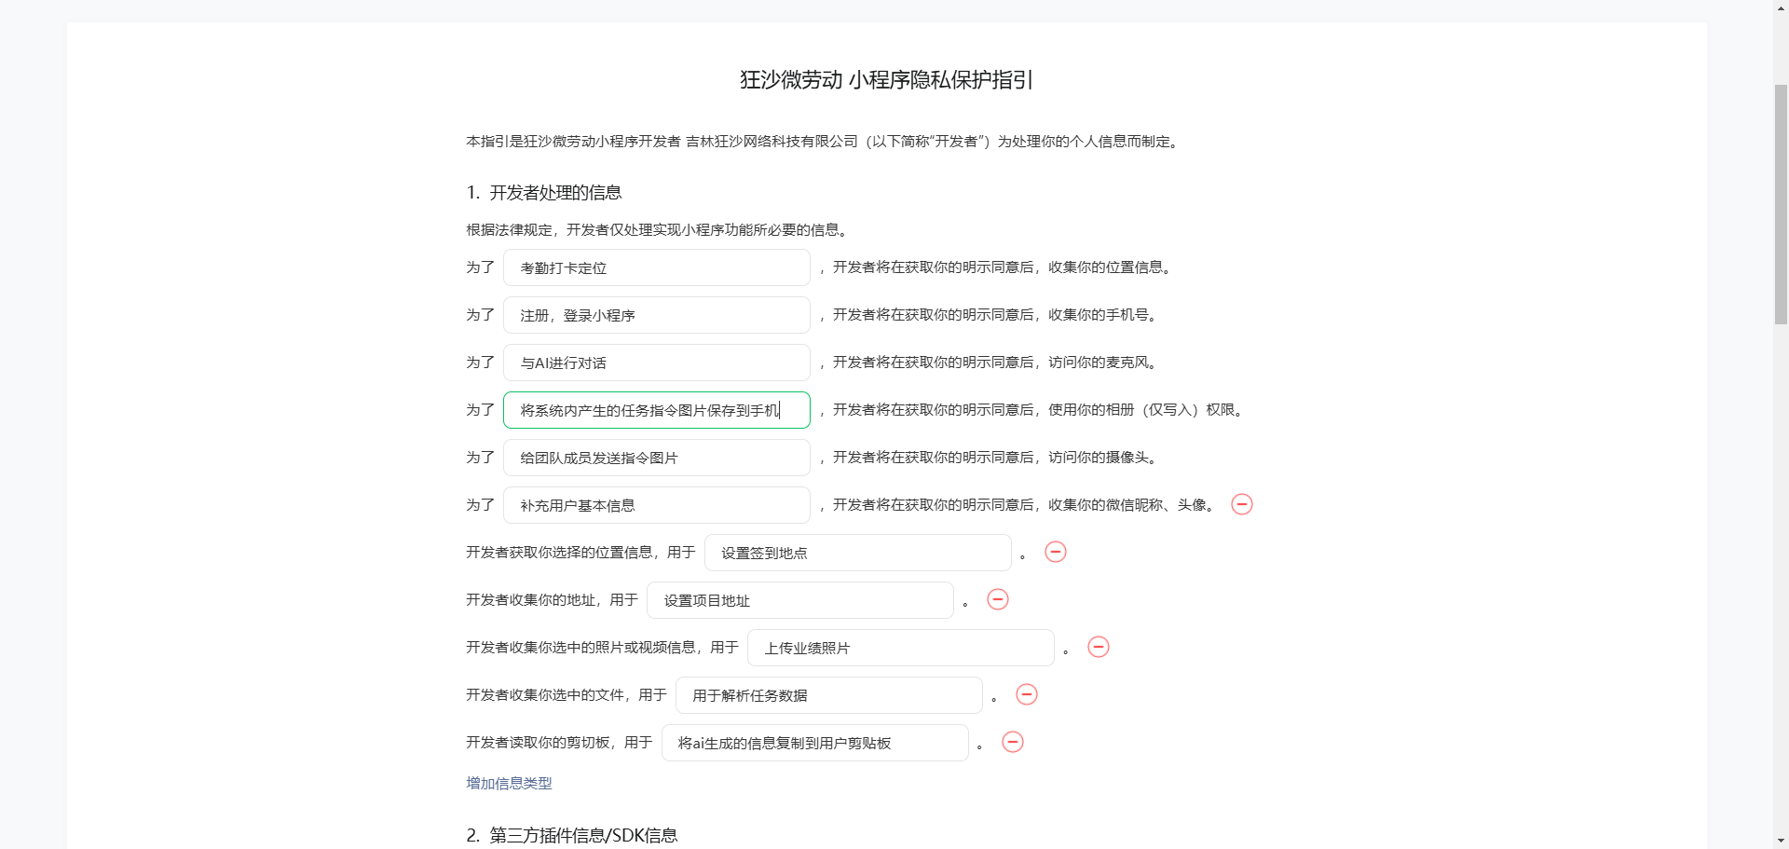
Task: Edit the 将ai生成的信息复制到用户剪贴板 field
Action: click(815, 743)
